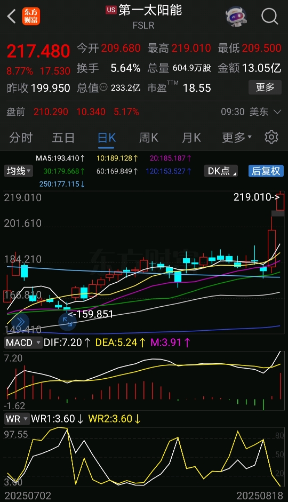Screen dimensions: 288x502
Task: Tap the MA5:193.410 value
Action: pos(60,158)
